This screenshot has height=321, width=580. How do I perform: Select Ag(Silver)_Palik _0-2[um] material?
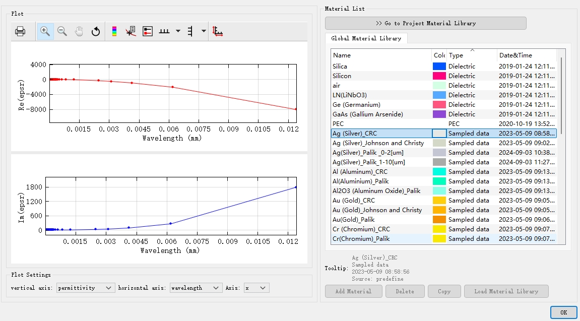click(x=443, y=152)
